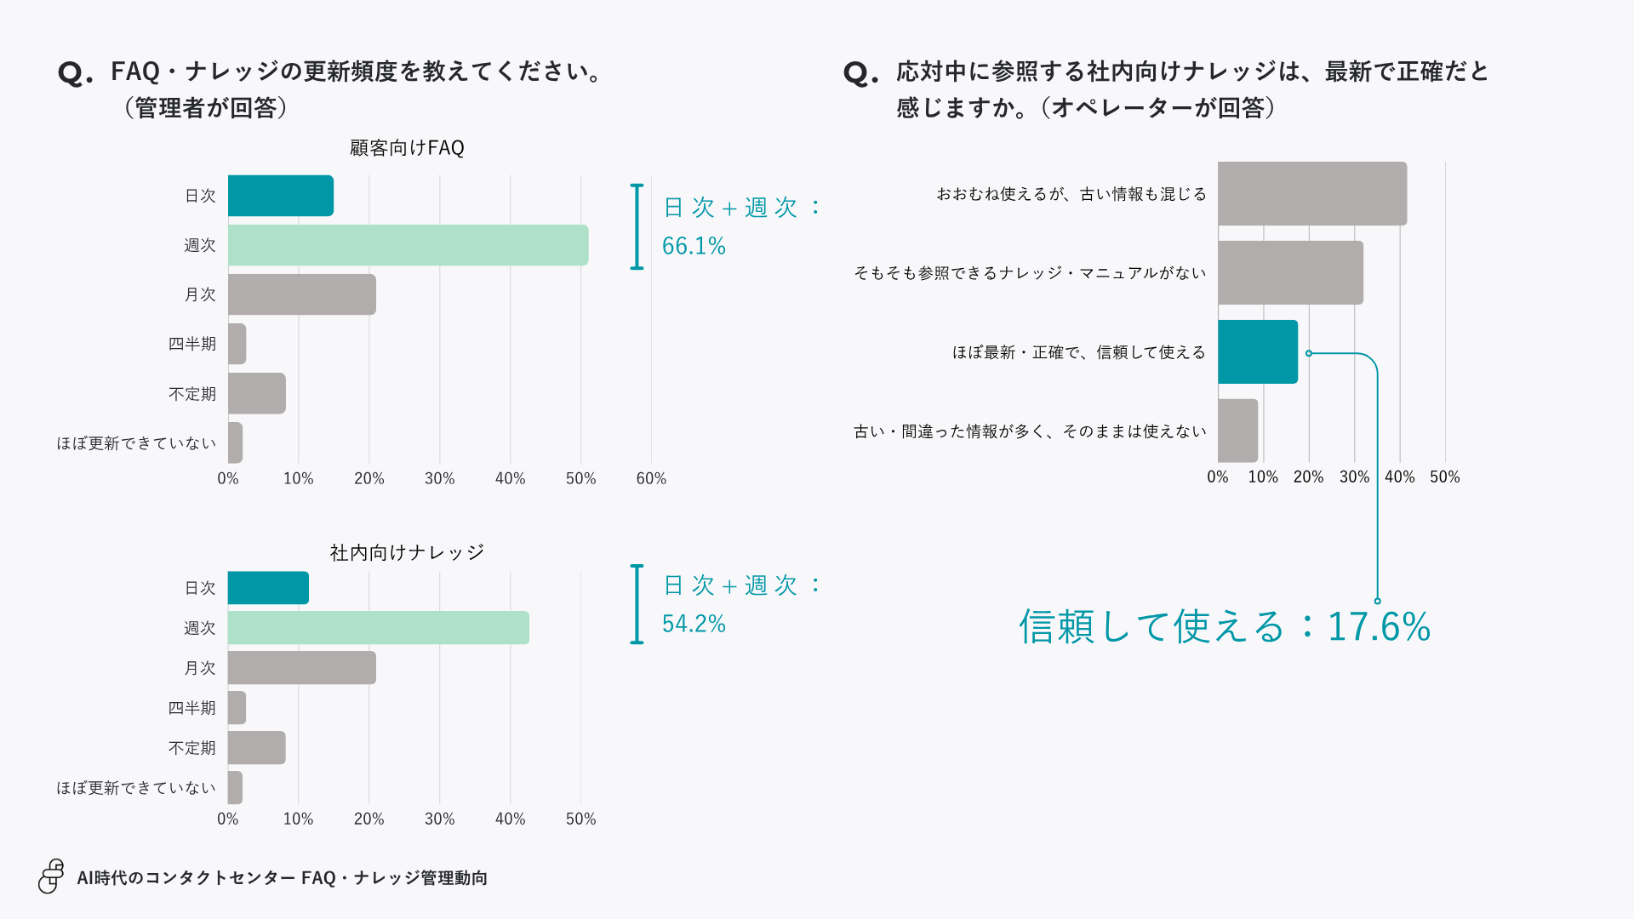Click the Q. mark of the right question
The width and height of the screenshot is (1634, 919).
point(860,74)
